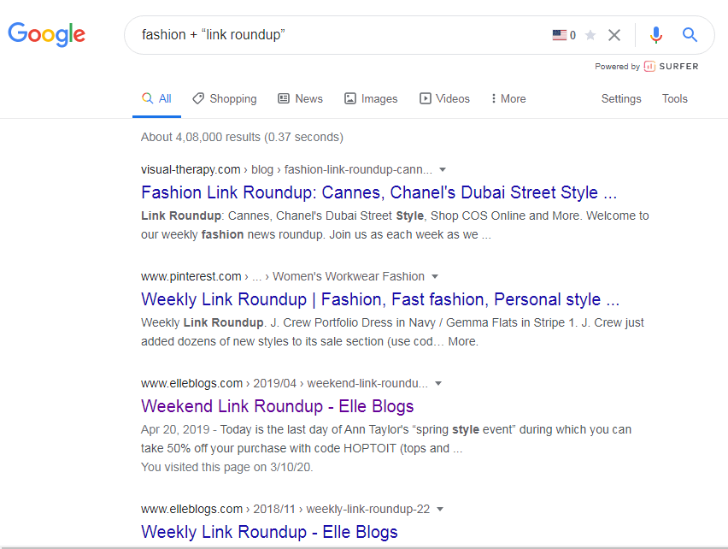Open Weekly Link Roundup - Elle Blogs
This screenshot has width=728, height=549.
point(269,532)
